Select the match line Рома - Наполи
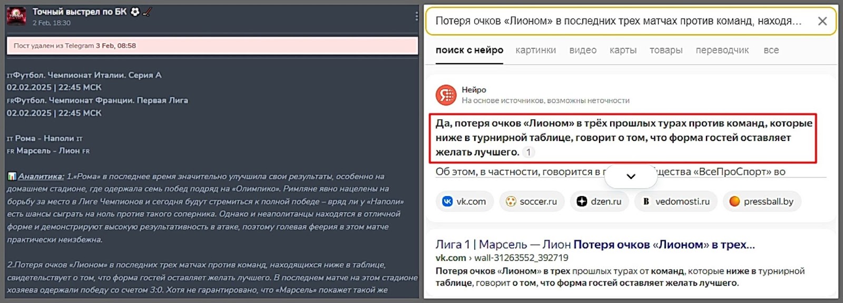Screen dimensions: 843x303 pos(45,138)
